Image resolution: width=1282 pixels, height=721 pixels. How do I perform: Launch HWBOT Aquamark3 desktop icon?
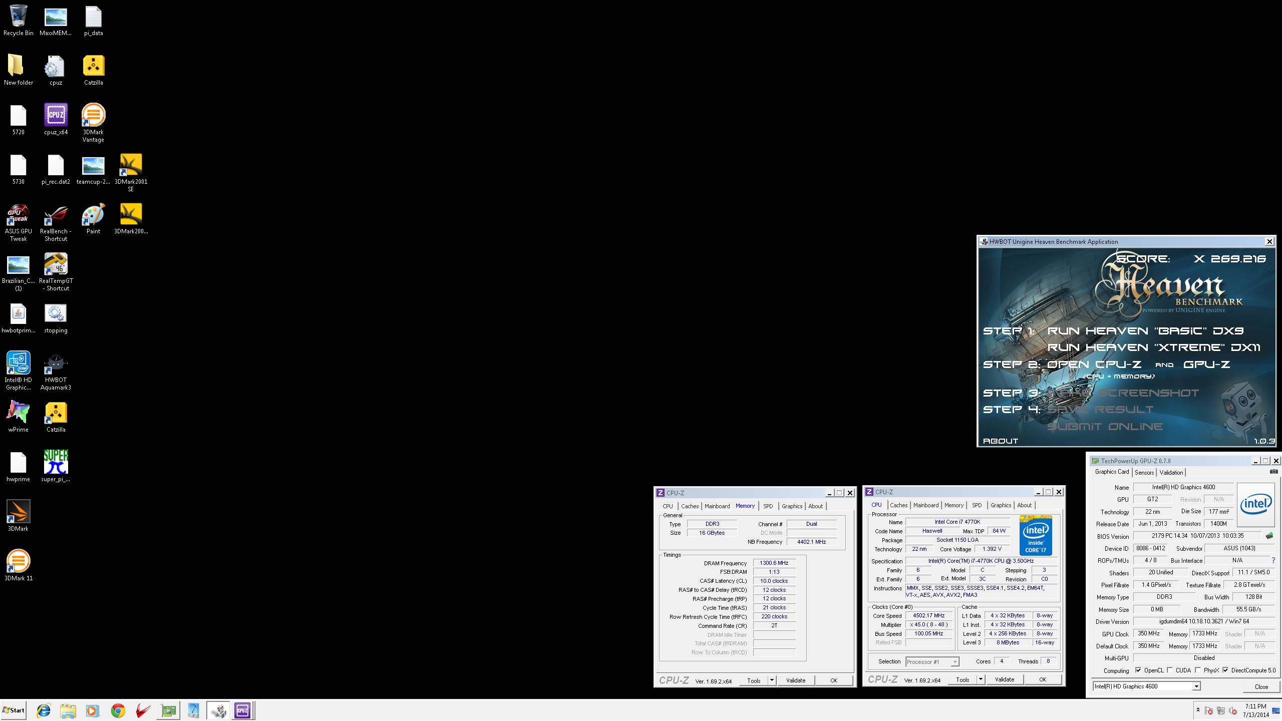56,371
